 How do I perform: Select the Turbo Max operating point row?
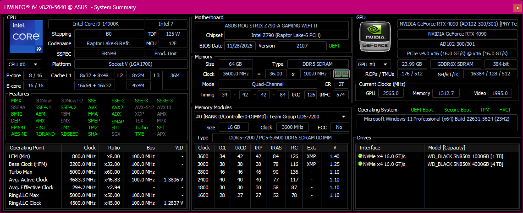tap(97, 172)
